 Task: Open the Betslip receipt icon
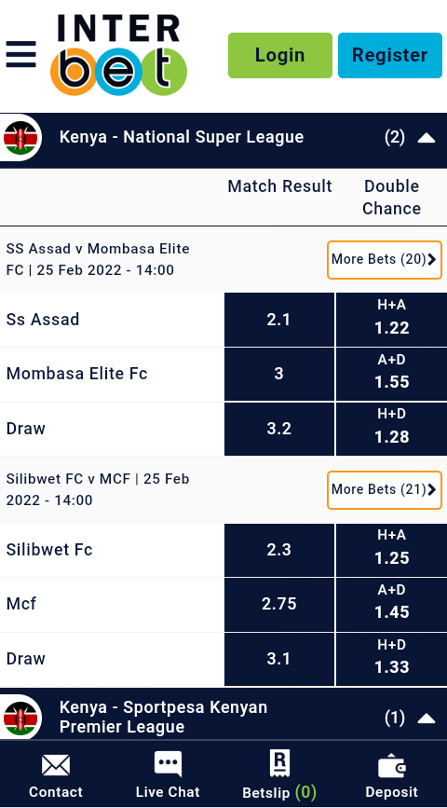(279, 763)
